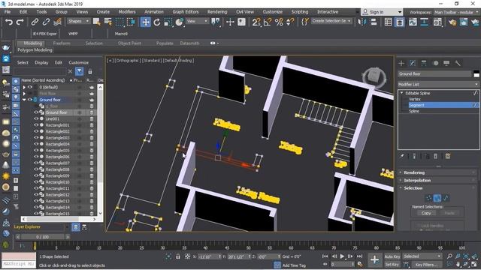Image resolution: width=481 pixels, height=270 pixels.
Task: Toggle the explorer filter funnel button
Action: click(80, 71)
